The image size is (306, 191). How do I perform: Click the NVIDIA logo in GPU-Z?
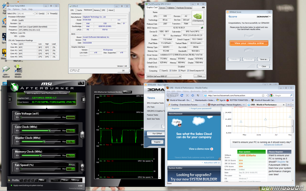tap(198, 18)
